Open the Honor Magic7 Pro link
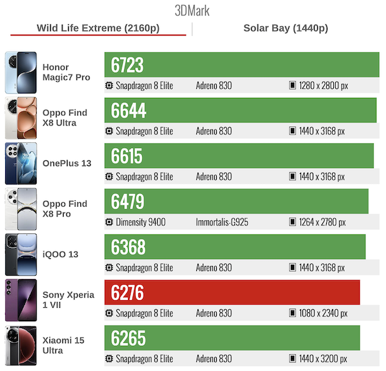This screenshot has width=386, height=371. (x=64, y=72)
